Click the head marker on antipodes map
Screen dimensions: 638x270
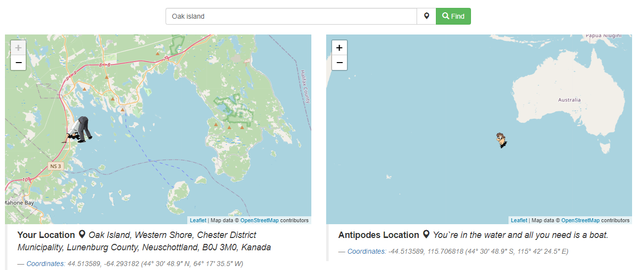[x=502, y=140]
